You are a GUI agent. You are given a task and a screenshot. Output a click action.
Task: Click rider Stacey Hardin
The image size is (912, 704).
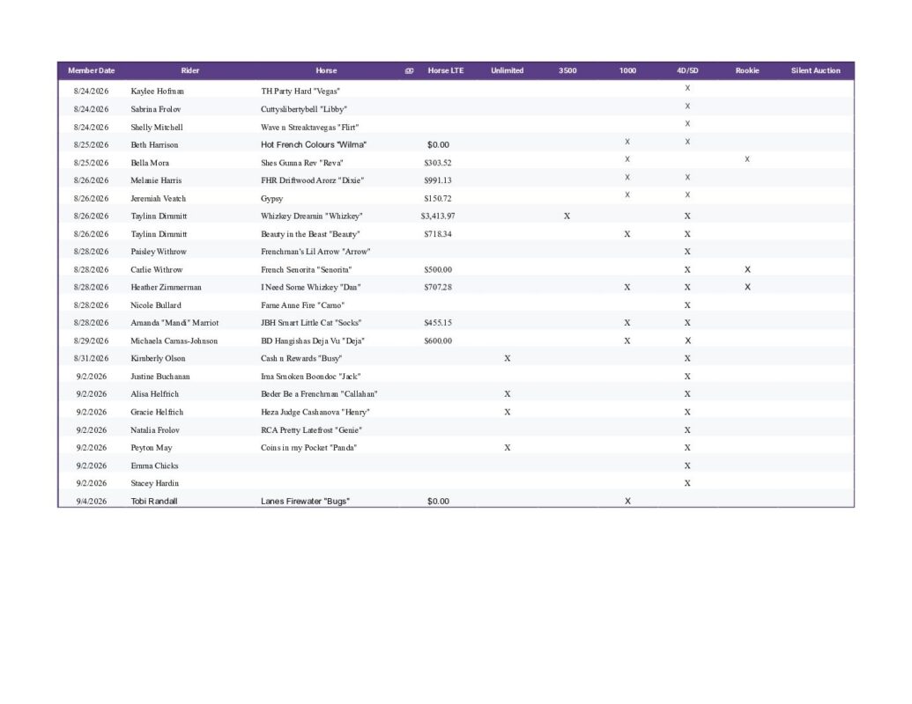click(155, 483)
